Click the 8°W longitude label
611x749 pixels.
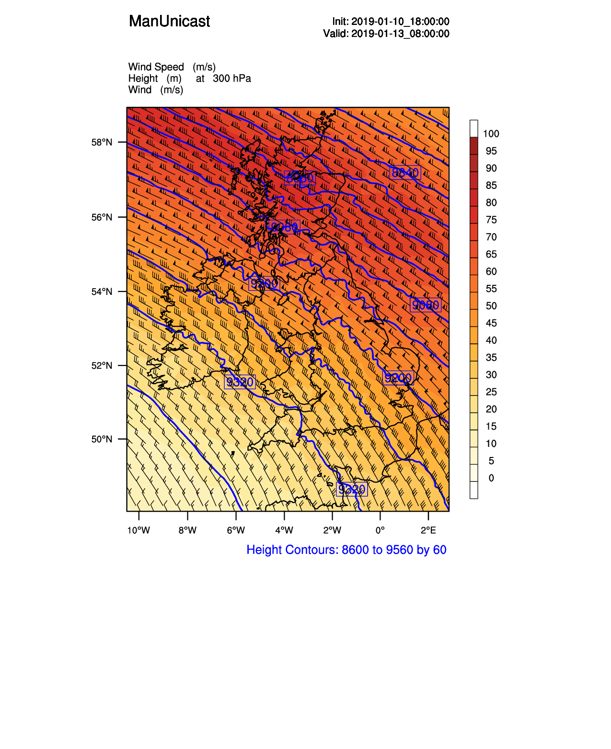point(187,530)
